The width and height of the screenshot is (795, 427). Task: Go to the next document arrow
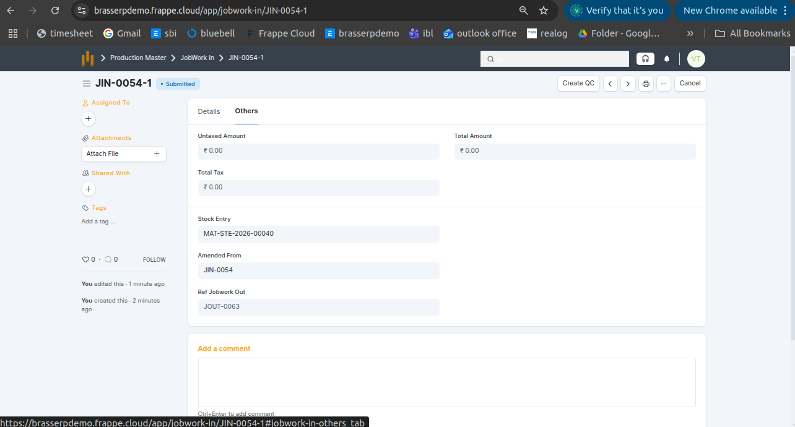click(628, 84)
